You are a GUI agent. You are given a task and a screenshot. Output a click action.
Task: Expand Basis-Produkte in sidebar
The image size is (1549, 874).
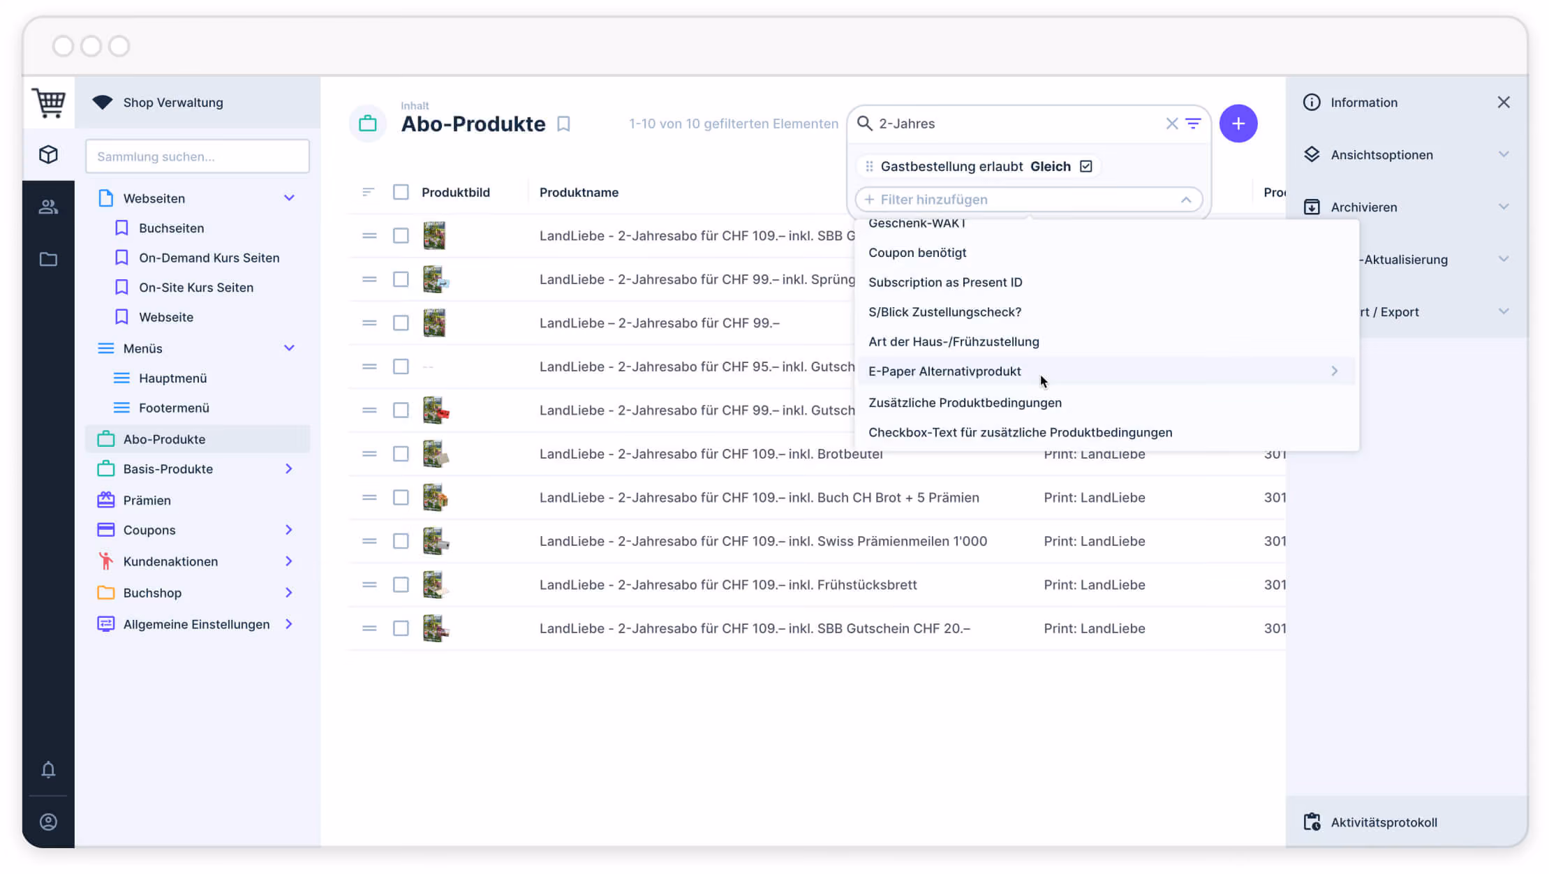pos(289,469)
